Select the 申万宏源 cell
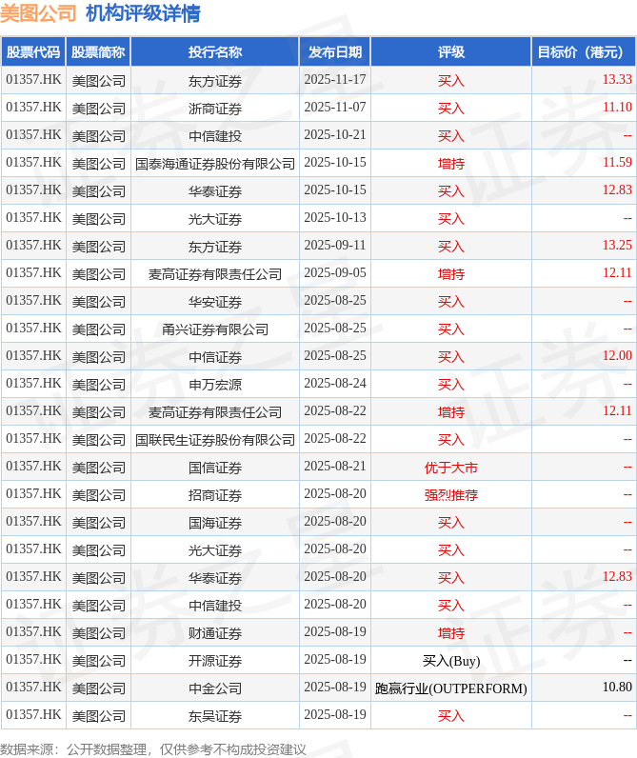The width and height of the screenshot is (637, 758). click(x=215, y=385)
